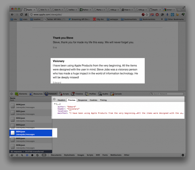Open the readme bookmarks folder

coord(35,19)
